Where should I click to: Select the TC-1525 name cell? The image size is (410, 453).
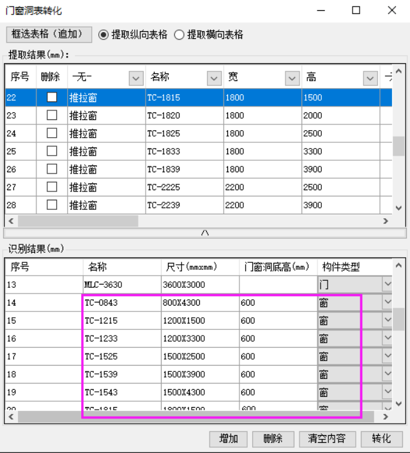click(121, 356)
